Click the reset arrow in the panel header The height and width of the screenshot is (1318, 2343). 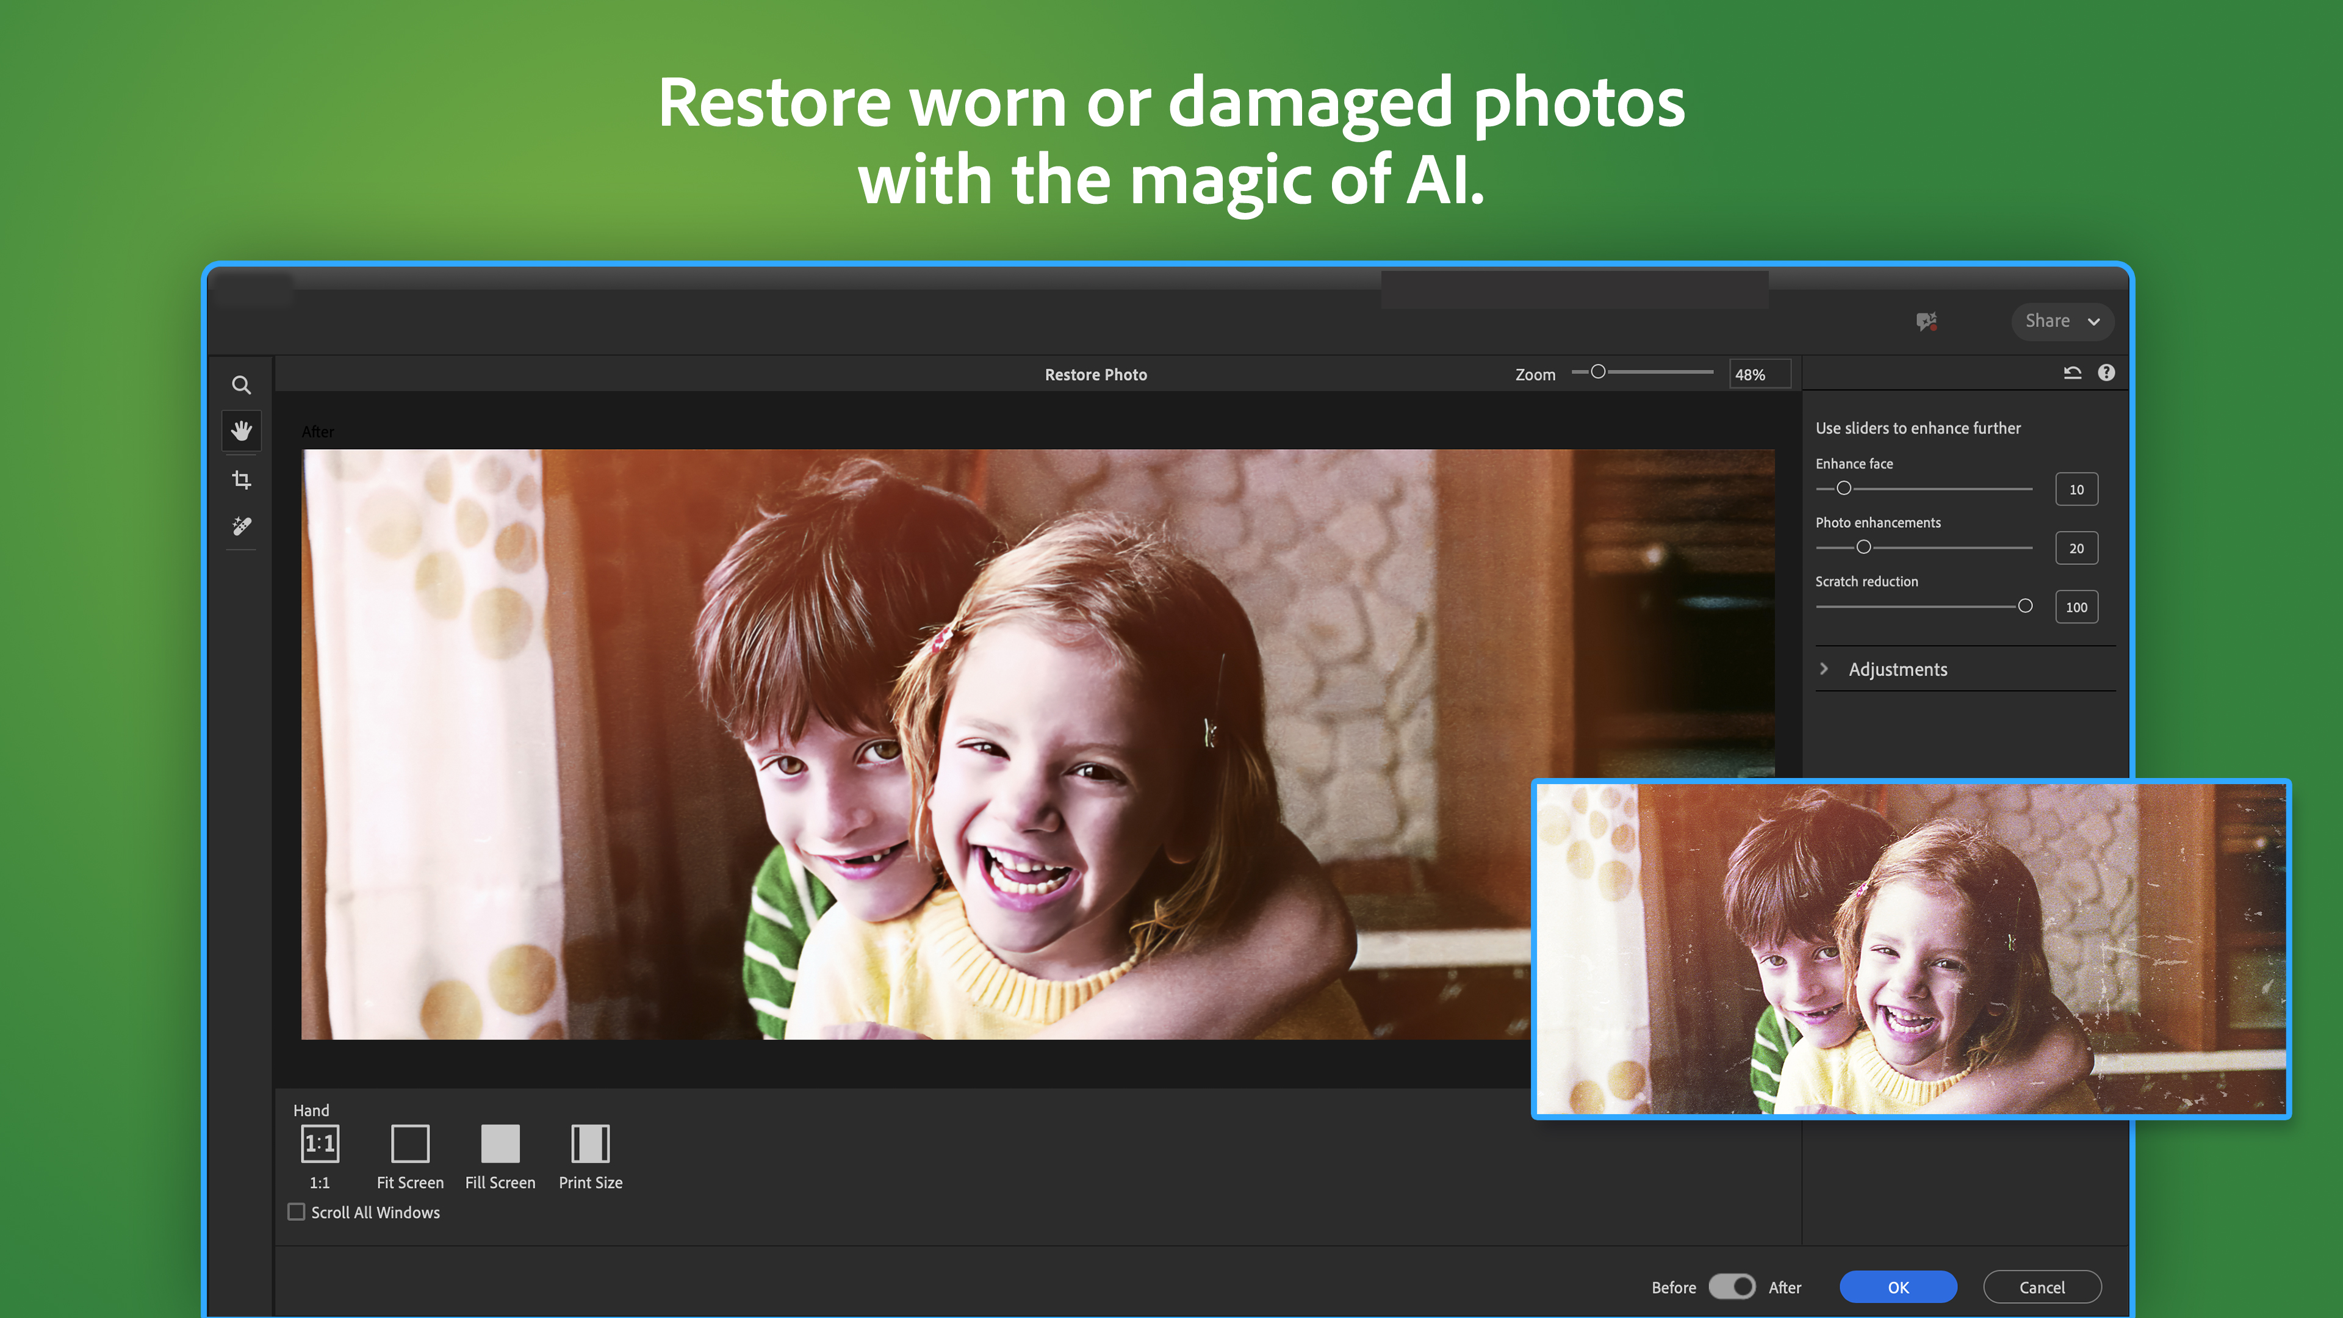pyautogui.click(x=2073, y=372)
